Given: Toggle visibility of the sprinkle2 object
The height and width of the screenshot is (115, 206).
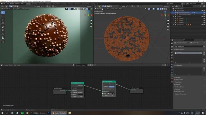Looking at the screenshot, I should (204, 20).
